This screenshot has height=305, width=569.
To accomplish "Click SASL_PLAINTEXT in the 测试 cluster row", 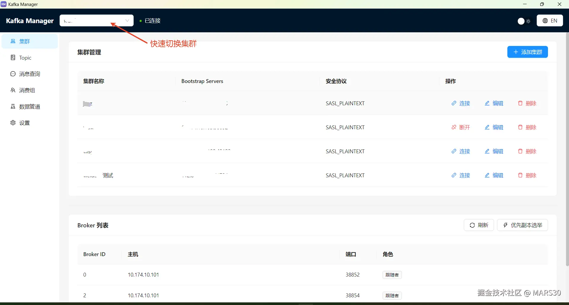I will click(345, 175).
